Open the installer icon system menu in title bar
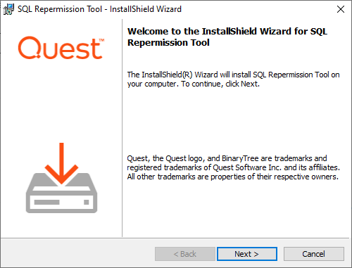Image resolution: width=352 pixels, height=268 pixels. [8, 9]
